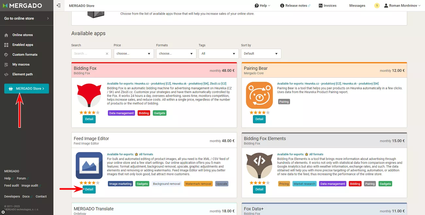Open the Price dropdown filter
The image size is (425, 215).
(x=134, y=54)
